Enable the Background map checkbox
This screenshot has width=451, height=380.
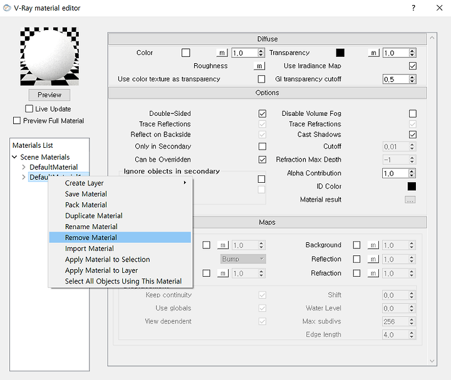pos(356,245)
